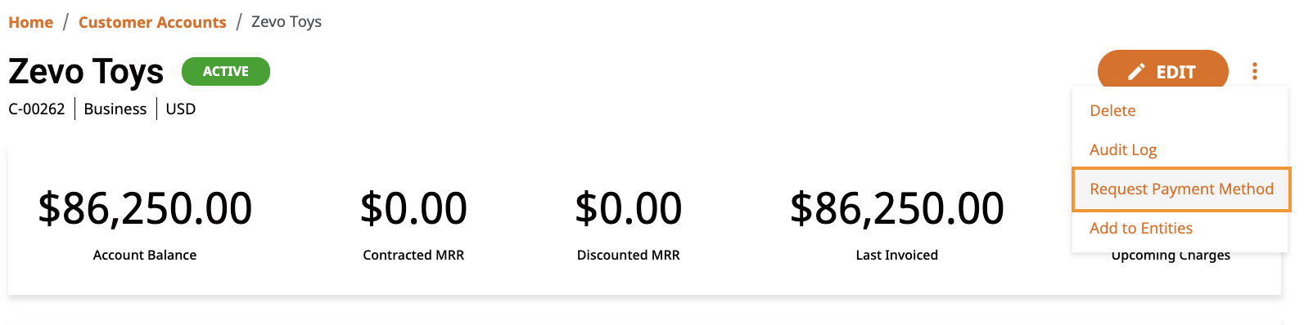Click the EDIT button text
This screenshot has width=1313, height=325.
pyautogui.click(x=1175, y=72)
